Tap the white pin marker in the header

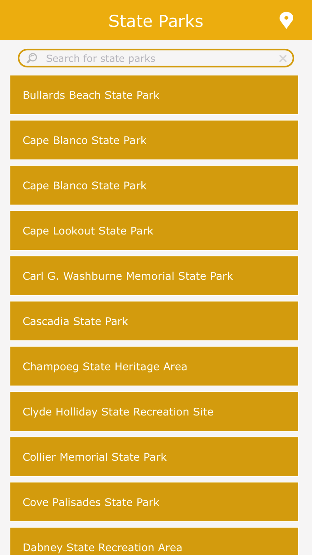(x=286, y=20)
